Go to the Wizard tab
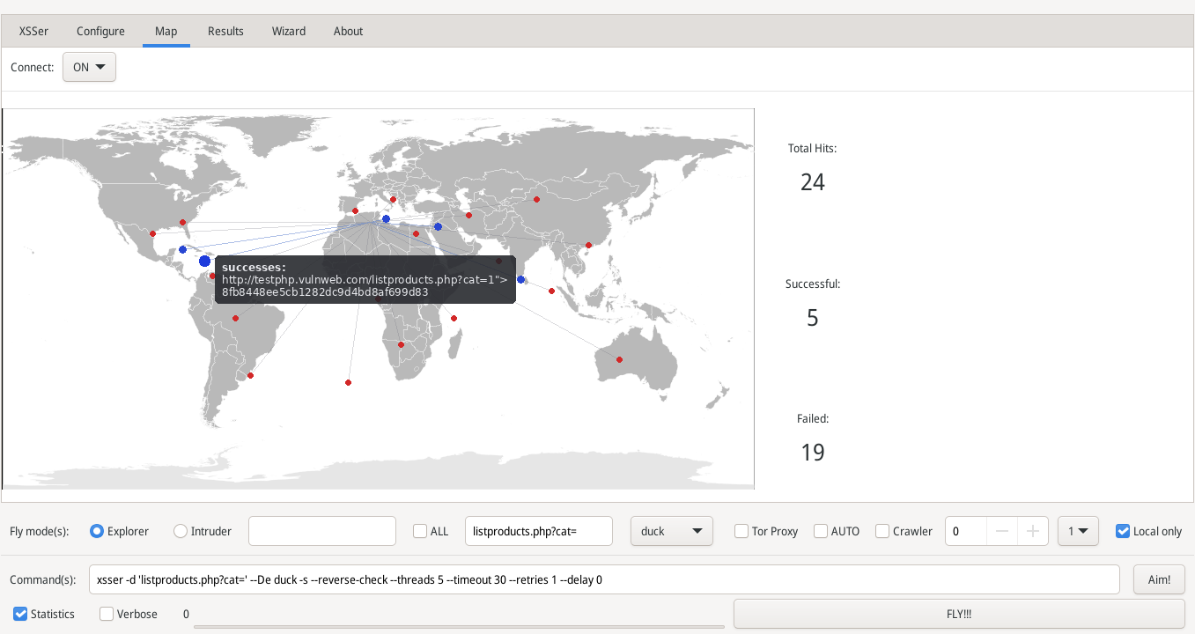 coord(289,31)
